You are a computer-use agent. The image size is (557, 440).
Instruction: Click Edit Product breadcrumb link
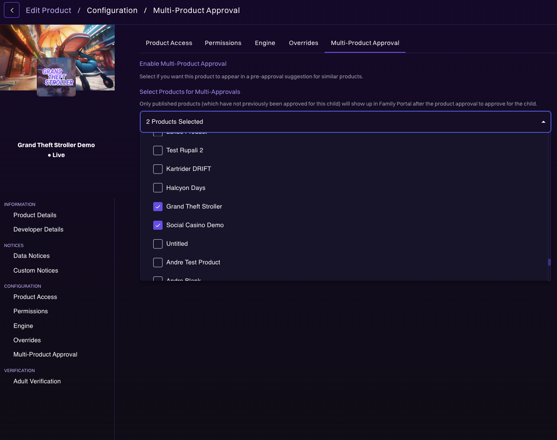coord(48,10)
